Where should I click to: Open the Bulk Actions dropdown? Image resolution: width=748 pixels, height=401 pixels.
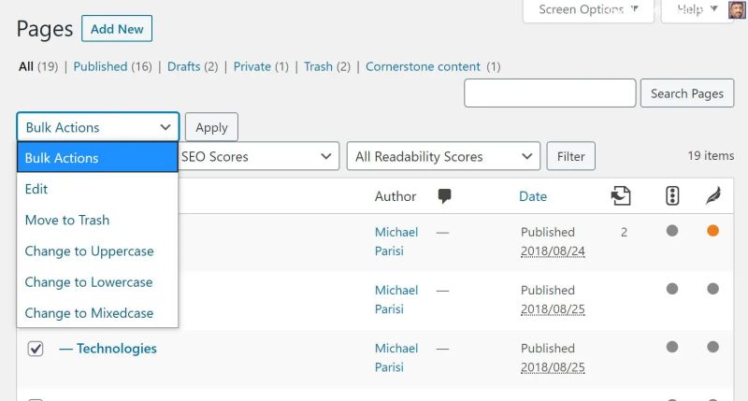tap(98, 127)
